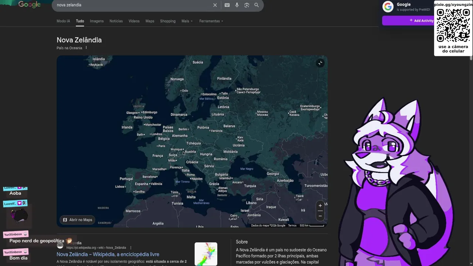Click Ucrânia label on map
This screenshot has width=473, height=266.
tap(239, 145)
